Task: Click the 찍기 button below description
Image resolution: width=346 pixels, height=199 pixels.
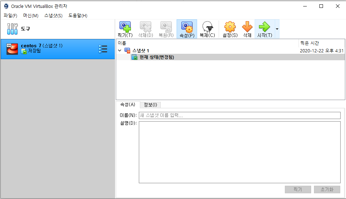Action: click(x=298, y=189)
